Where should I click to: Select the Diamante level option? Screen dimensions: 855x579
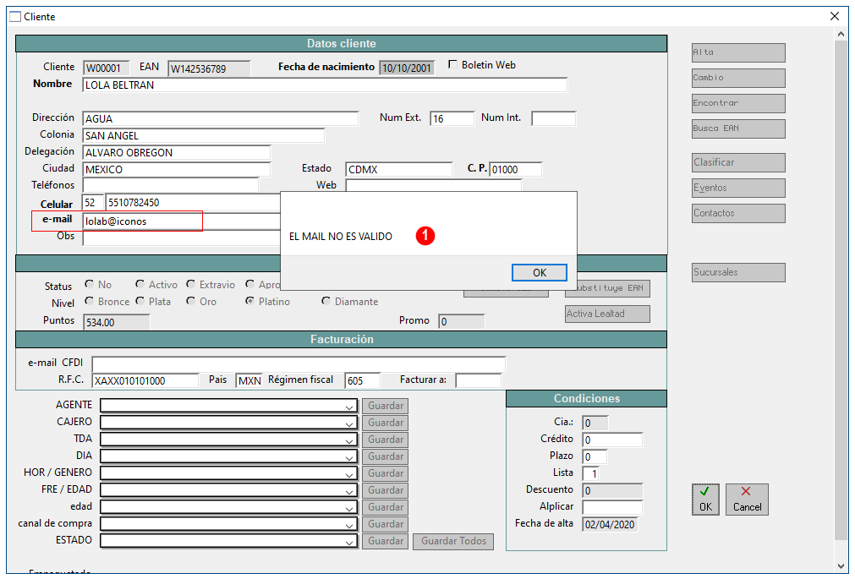[326, 301]
